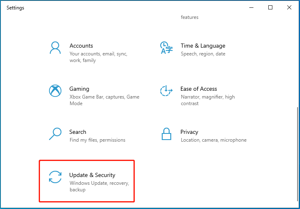Click 'Find my files, permissions' text
The width and height of the screenshot is (300, 209).
97,140
